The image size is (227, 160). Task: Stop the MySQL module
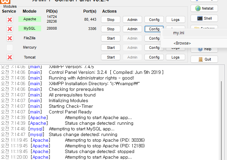[x=111, y=29]
